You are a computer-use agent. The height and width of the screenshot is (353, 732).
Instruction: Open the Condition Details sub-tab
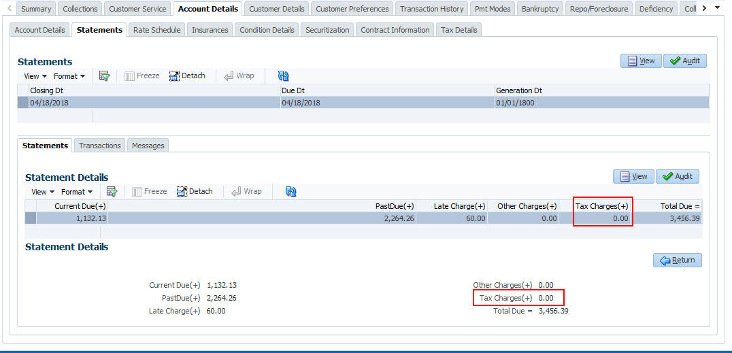tap(267, 30)
